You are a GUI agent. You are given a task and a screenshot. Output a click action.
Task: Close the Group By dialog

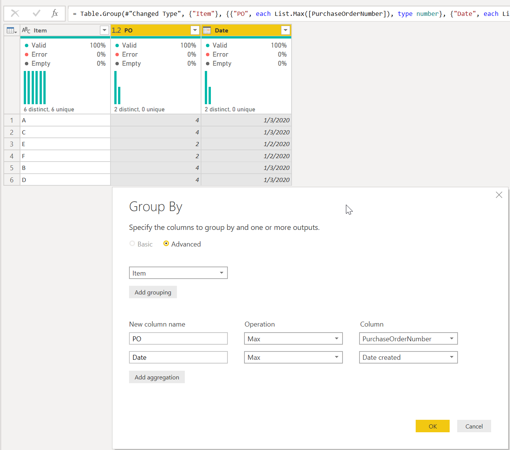499,195
